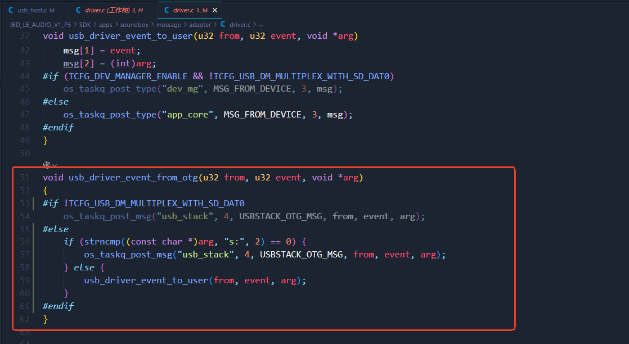Click line number 56 in the gutter
Screen dimensions: 629x344
point(25,242)
